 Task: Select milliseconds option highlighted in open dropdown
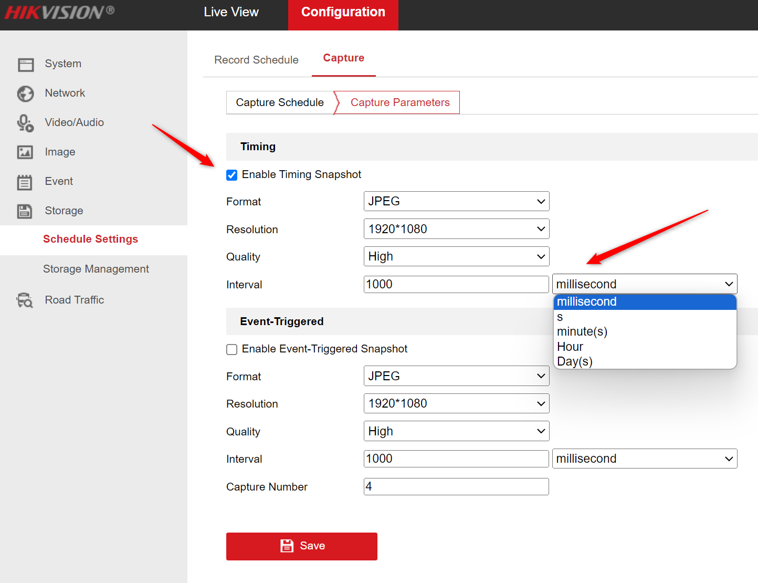coord(586,301)
